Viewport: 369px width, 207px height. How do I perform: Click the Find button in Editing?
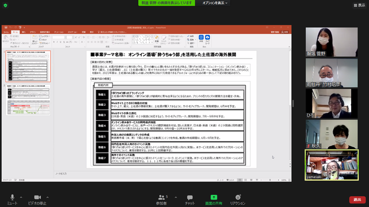191,36
